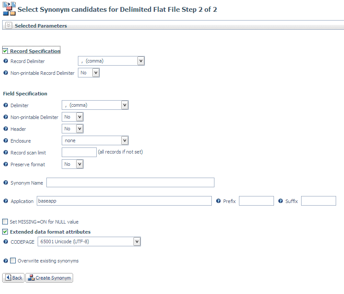Click help icon next to Synonym Name
This screenshot has width=344, height=294.
click(x=6, y=182)
